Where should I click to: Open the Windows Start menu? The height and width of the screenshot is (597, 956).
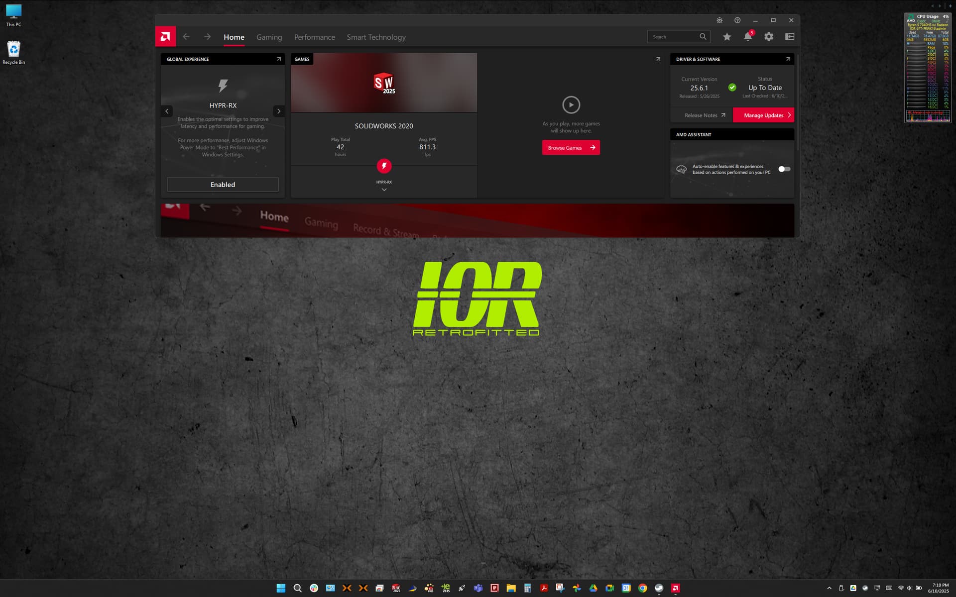point(281,588)
